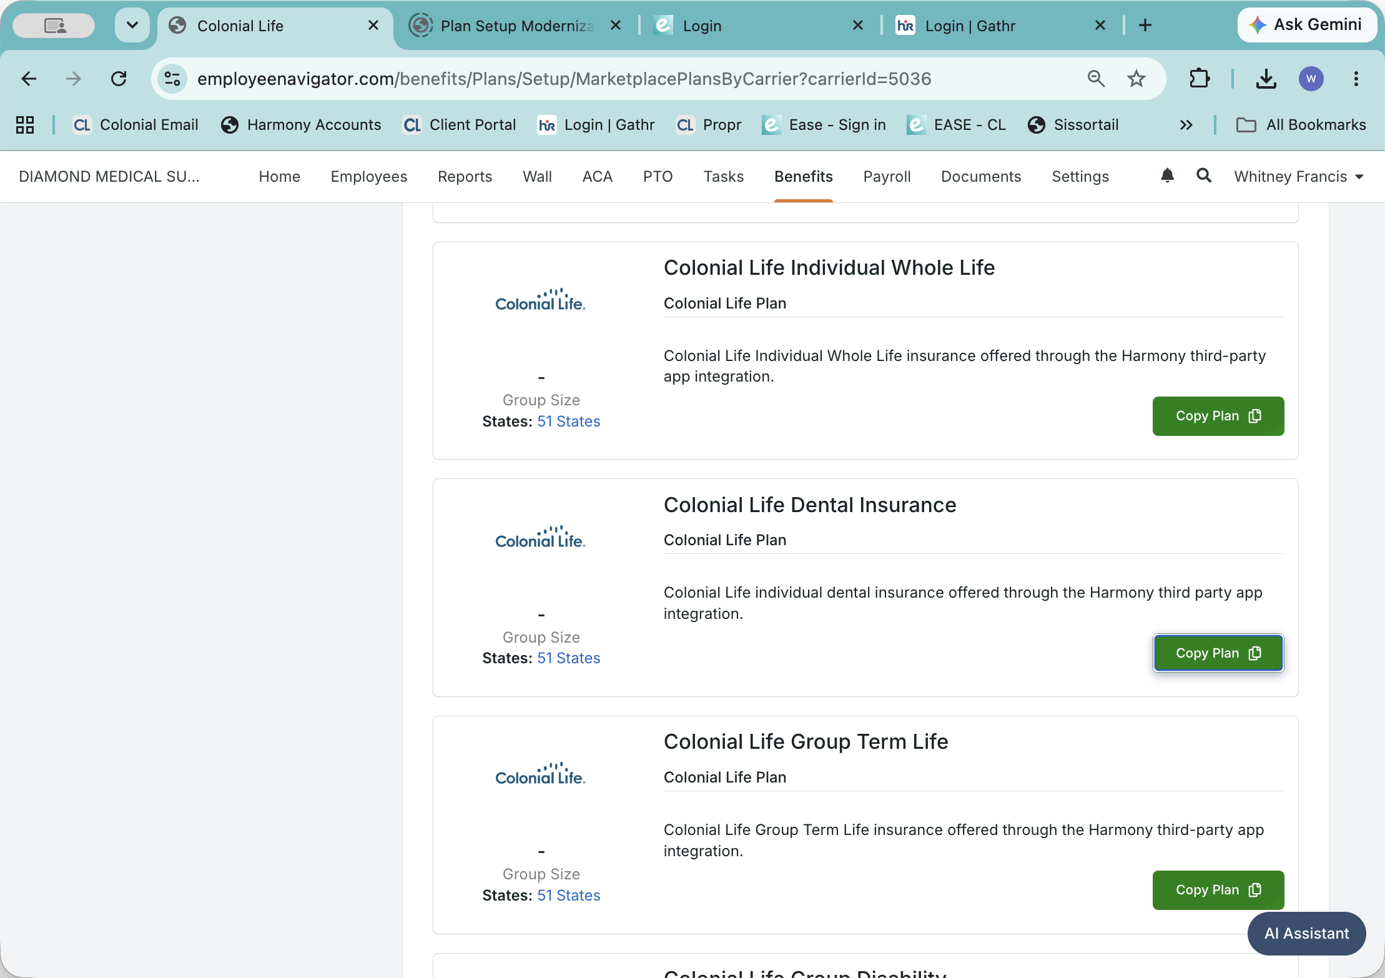Open the Sissortail bookmark
1385x978 pixels.
[x=1073, y=125]
